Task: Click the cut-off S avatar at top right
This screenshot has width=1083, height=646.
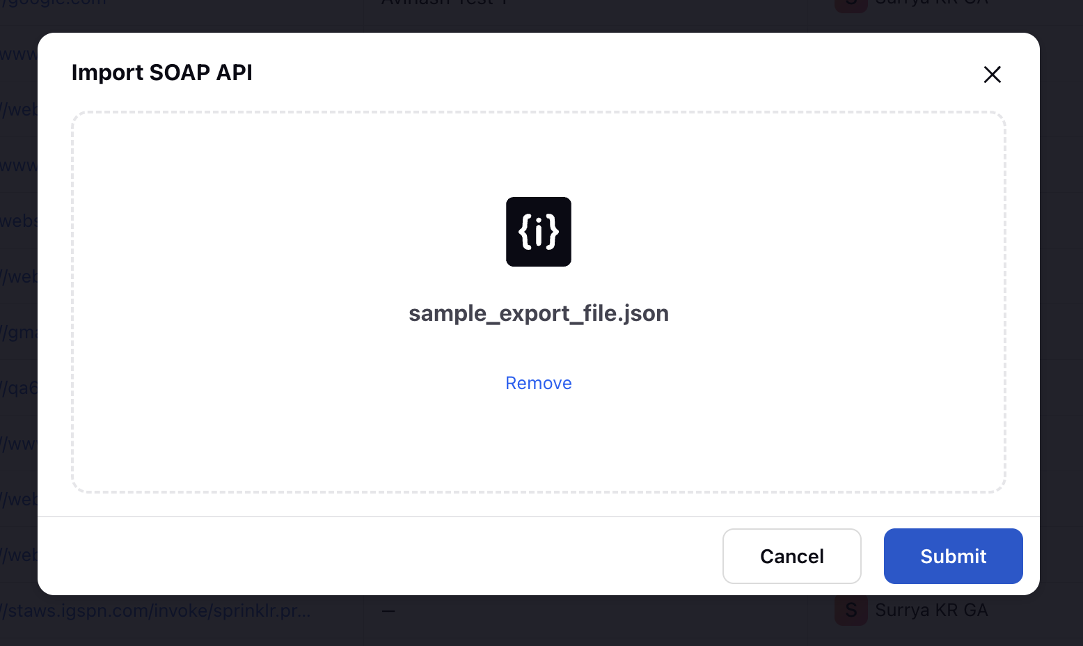Action: coord(851,6)
